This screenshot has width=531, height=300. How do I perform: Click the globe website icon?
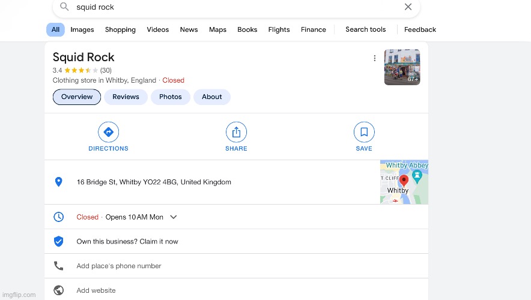pyautogui.click(x=58, y=290)
